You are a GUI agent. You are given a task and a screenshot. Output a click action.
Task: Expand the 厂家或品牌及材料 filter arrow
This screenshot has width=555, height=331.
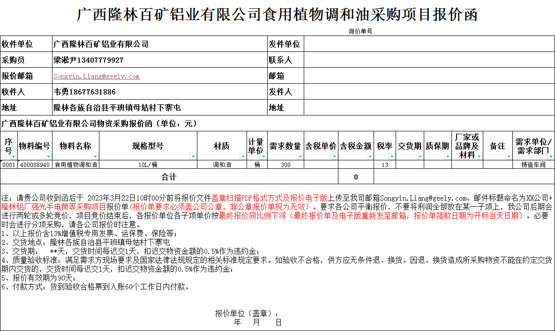pos(479,156)
